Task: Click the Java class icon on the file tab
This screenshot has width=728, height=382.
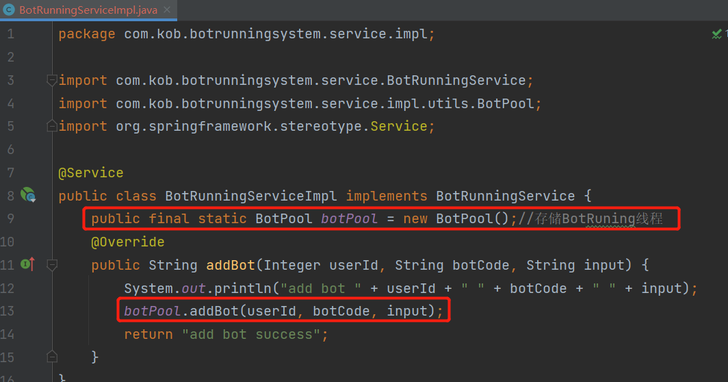Action: tap(8, 10)
